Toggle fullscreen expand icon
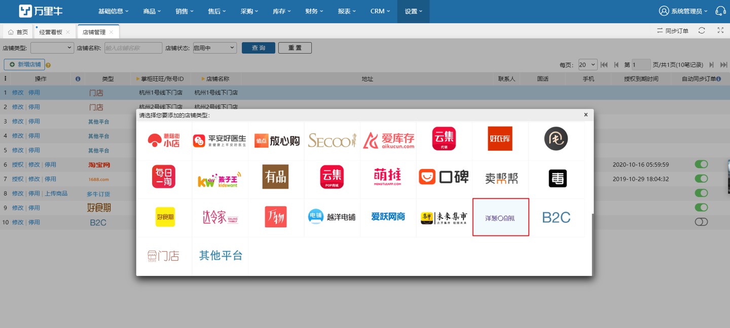730x328 pixels. 720,30
